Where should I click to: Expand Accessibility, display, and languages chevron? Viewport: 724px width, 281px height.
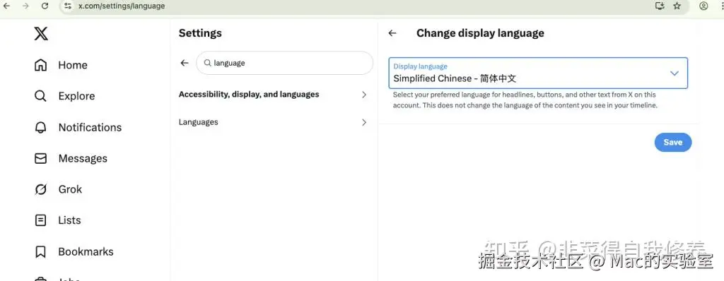pyautogui.click(x=364, y=95)
